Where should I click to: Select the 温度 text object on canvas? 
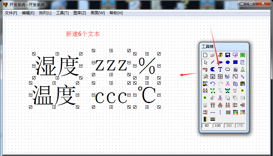(x=54, y=95)
